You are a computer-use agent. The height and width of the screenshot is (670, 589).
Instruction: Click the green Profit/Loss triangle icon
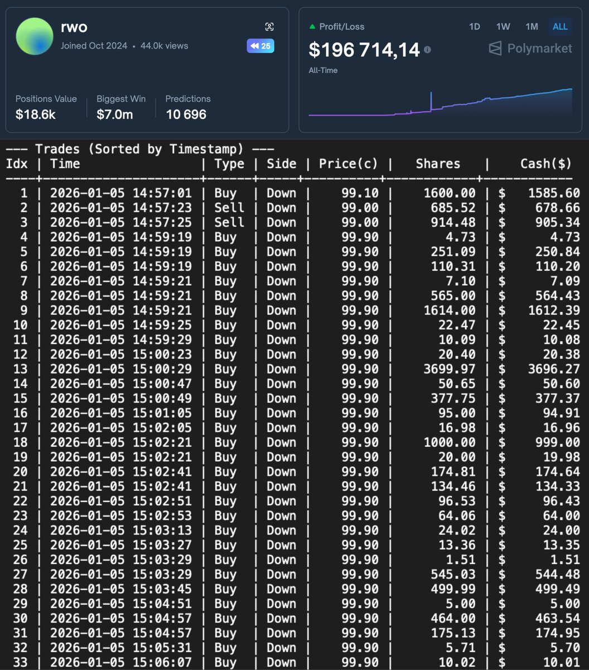click(312, 26)
